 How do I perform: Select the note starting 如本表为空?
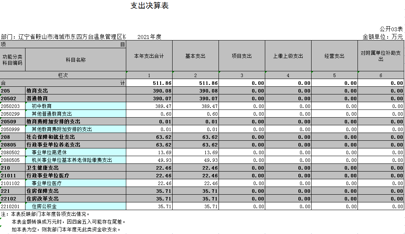(x=66, y=229)
